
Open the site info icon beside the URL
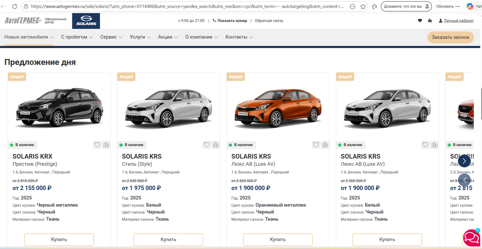pos(26,7)
